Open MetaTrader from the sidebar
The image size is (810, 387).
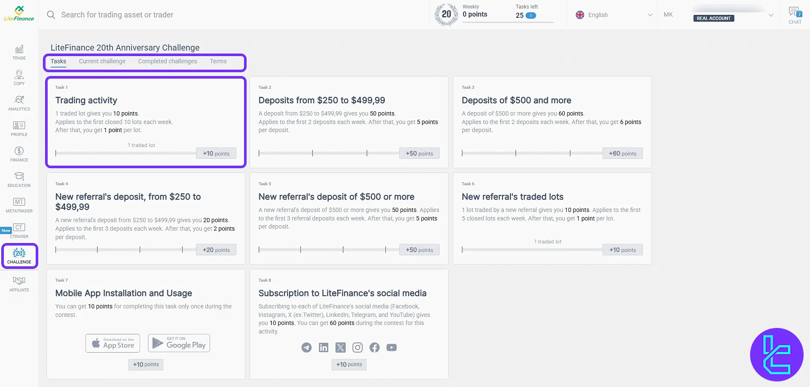(19, 205)
